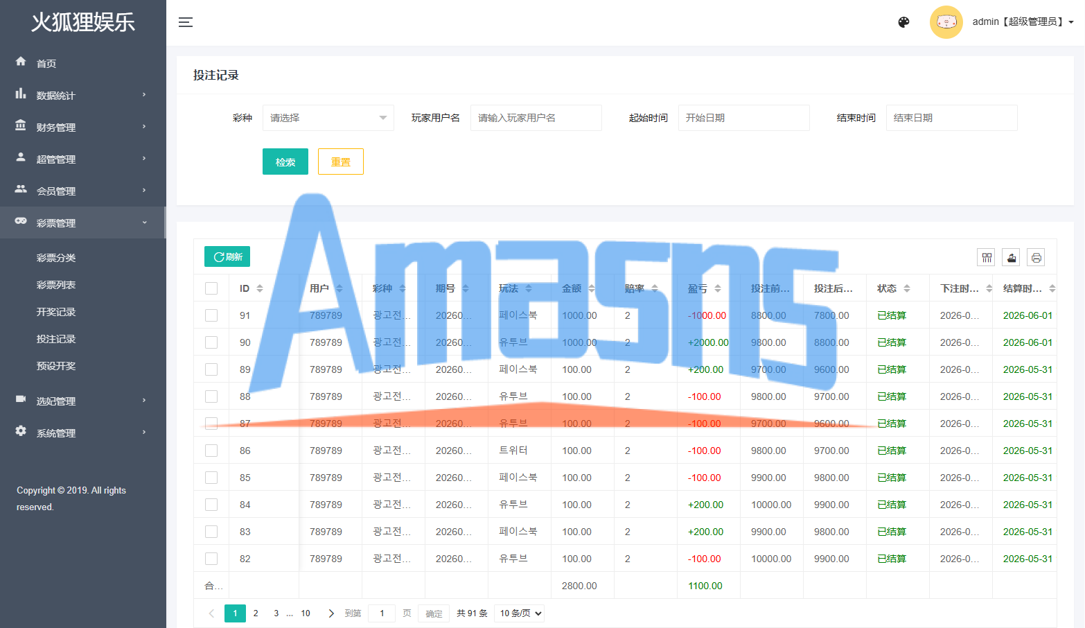Viewport: 1085px width, 628px height.
Task: Click the 开始日期 start date field
Action: (744, 118)
